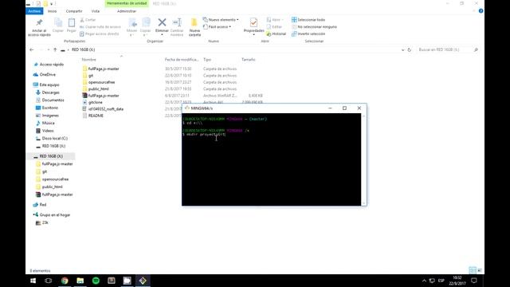
Task: Go up one folder level arrow
Action: [x=55, y=49]
